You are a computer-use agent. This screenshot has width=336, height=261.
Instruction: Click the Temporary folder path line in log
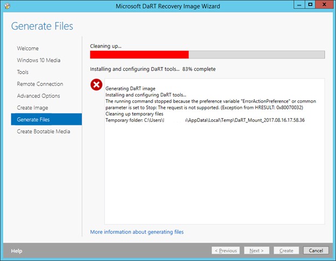205,120
